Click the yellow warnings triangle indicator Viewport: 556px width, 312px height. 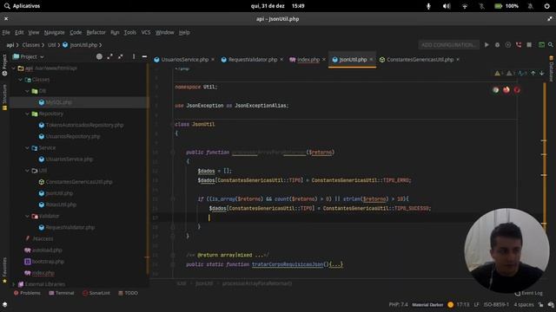498,73
